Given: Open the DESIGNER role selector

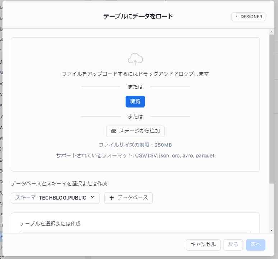Looking at the screenshot, I should click(249, 17).
